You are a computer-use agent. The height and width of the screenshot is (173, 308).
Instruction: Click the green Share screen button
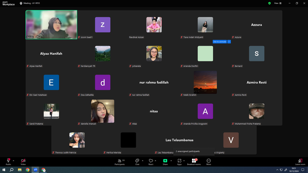pyautogui.click(x=165, y=161)
